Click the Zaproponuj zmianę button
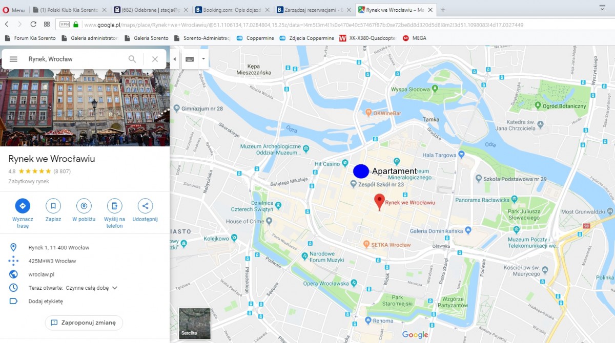The height and width of the screenshot is (343, 615). pos(84,323)
